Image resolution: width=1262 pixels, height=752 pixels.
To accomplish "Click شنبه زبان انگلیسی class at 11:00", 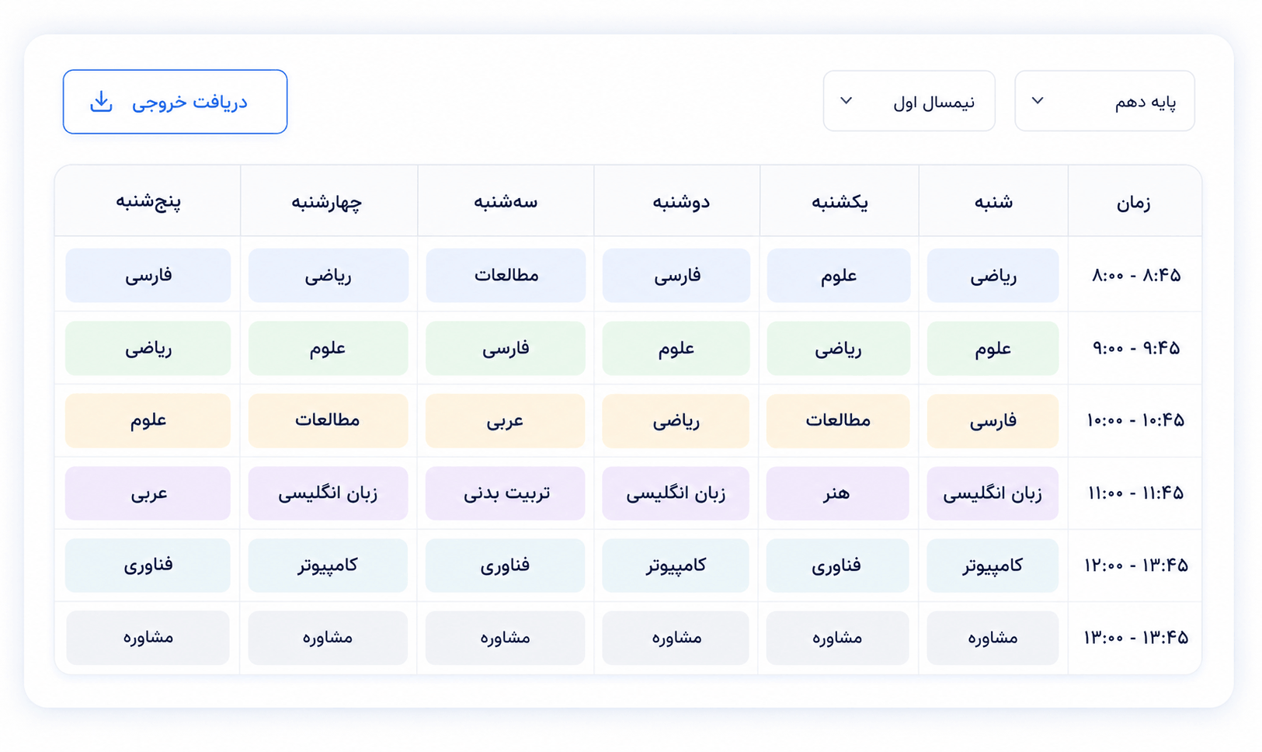I will point(993,493).
